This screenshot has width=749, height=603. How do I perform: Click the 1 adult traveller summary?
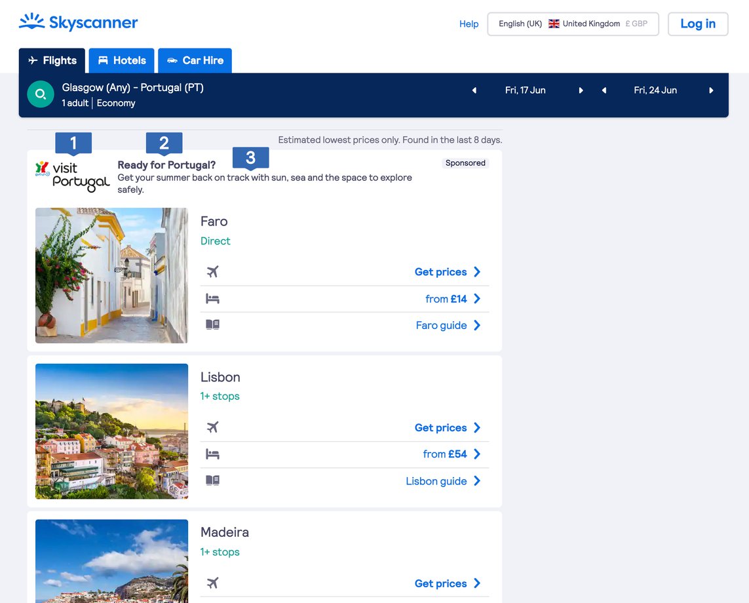click(75, 103)
